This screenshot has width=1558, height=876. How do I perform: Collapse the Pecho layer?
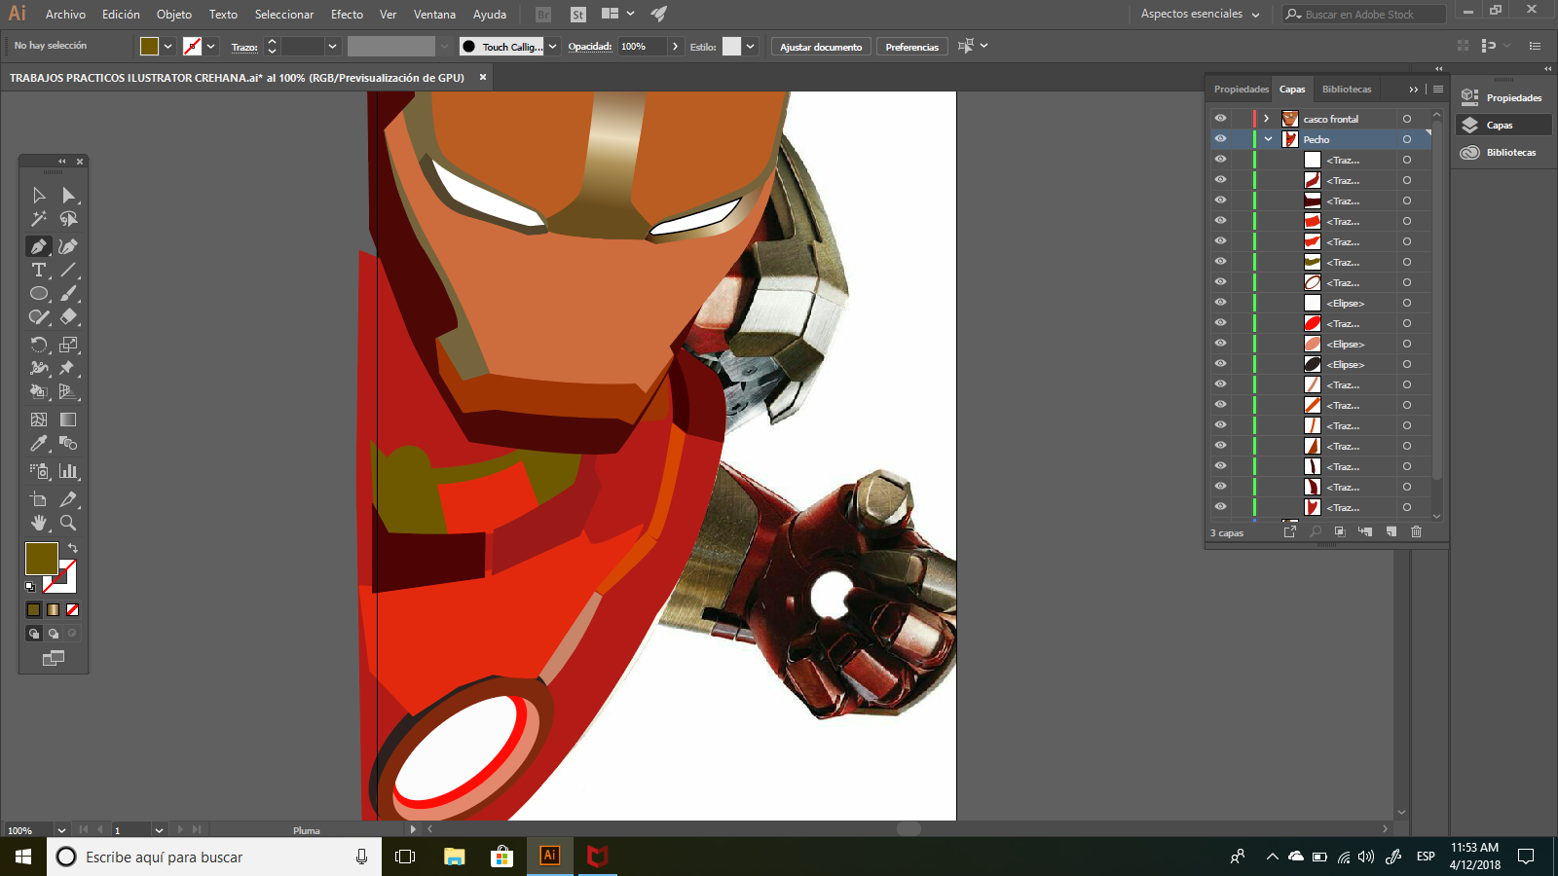coord(1268,139)
